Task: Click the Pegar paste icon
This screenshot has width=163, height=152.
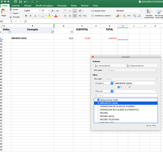Action: 4,11
